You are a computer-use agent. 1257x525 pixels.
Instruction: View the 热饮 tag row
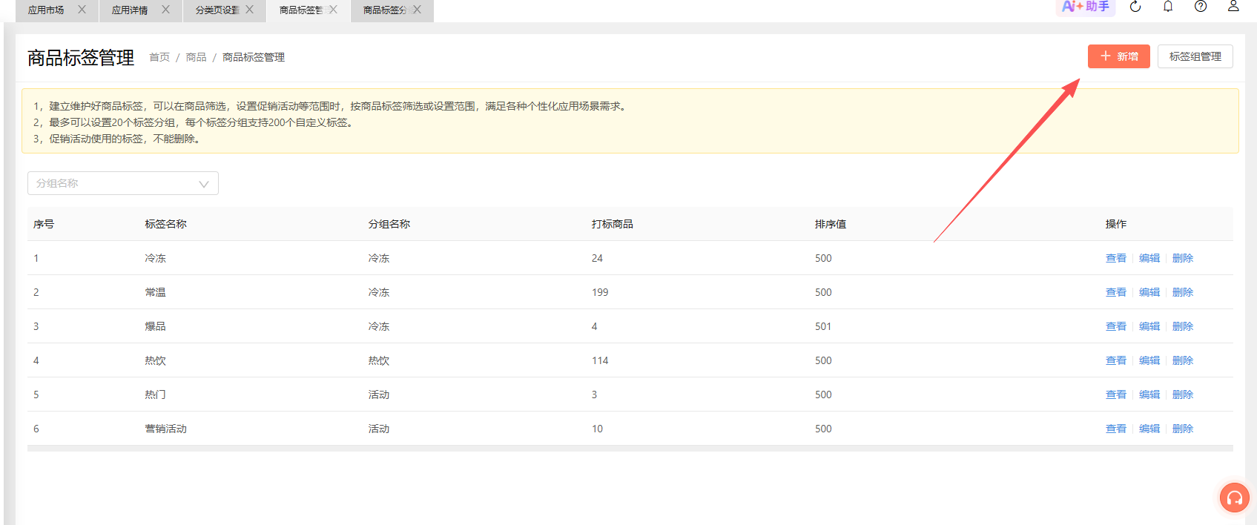1115,360
